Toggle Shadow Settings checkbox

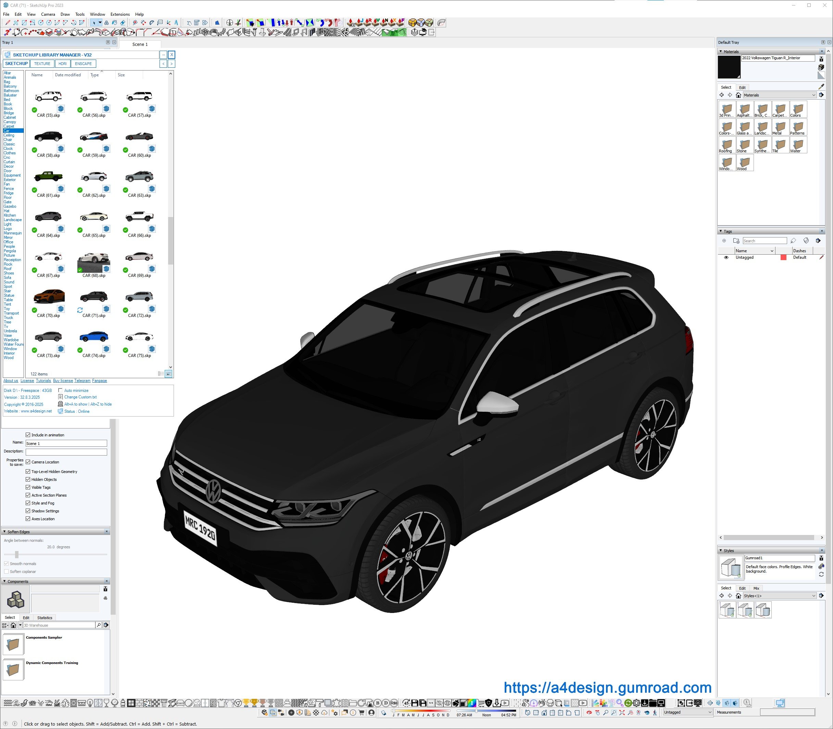point(28,511)
